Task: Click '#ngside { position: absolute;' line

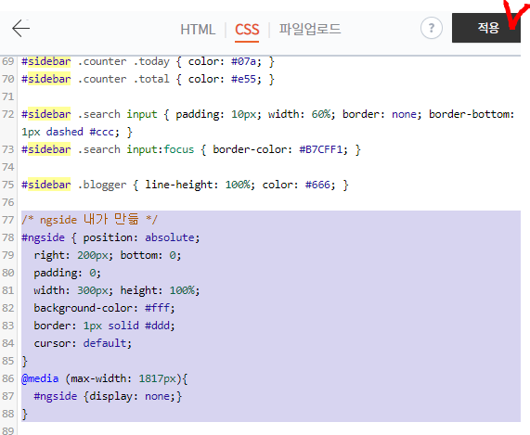Action: (110, 237)
